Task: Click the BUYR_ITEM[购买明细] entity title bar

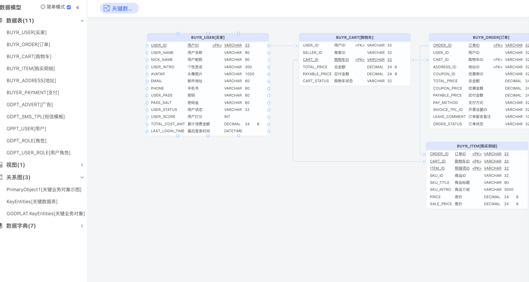Action: tap(477, 146)
